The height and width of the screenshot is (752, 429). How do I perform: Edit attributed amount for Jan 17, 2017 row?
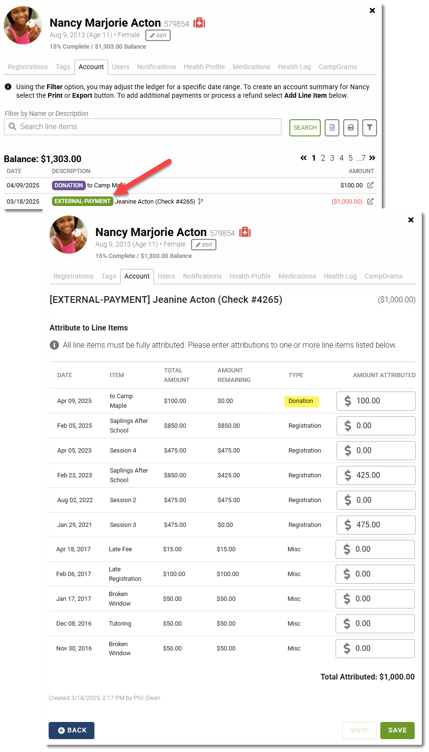click(375, 599)
